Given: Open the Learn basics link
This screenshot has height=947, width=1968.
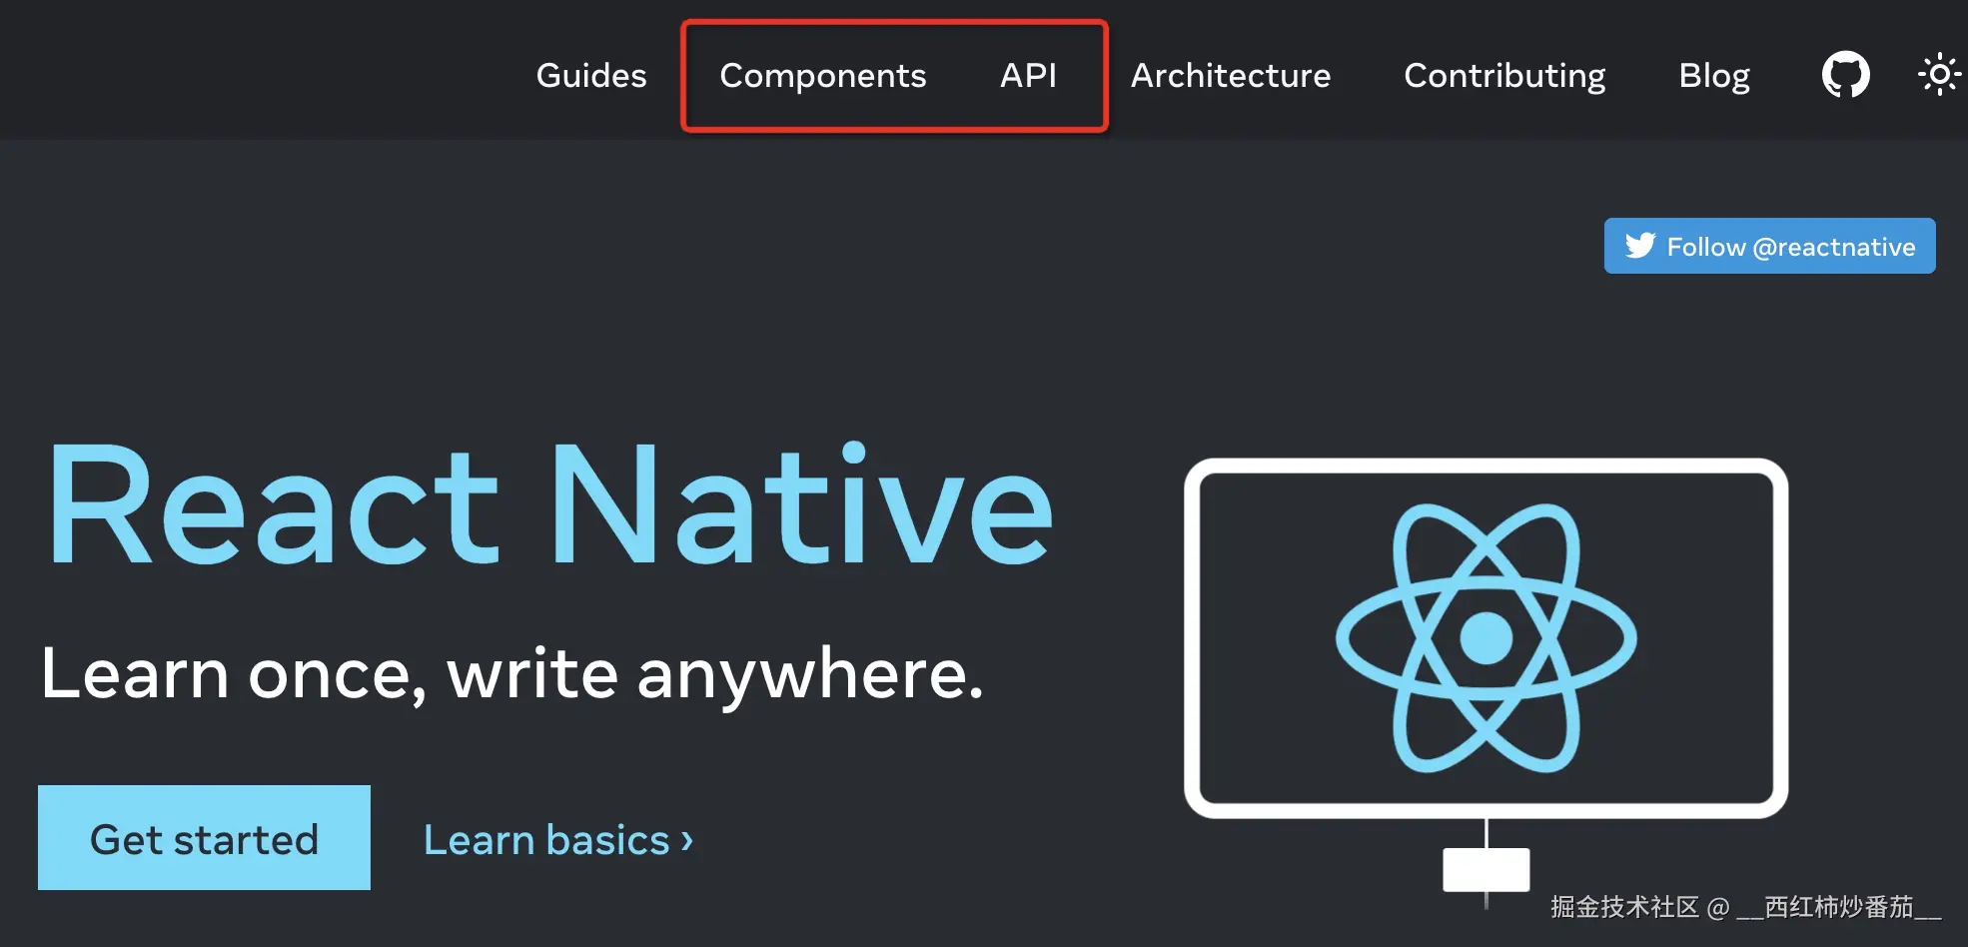Looking at the screenshot, I should click(x=558, y=840).
